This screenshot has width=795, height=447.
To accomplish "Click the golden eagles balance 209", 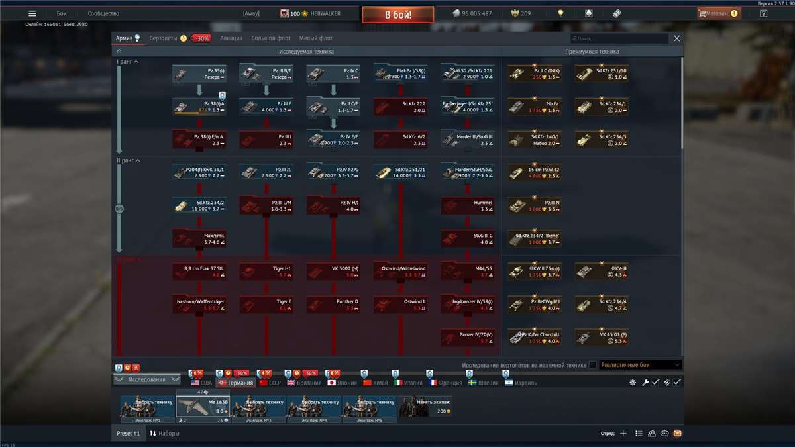I will (521, 13).
